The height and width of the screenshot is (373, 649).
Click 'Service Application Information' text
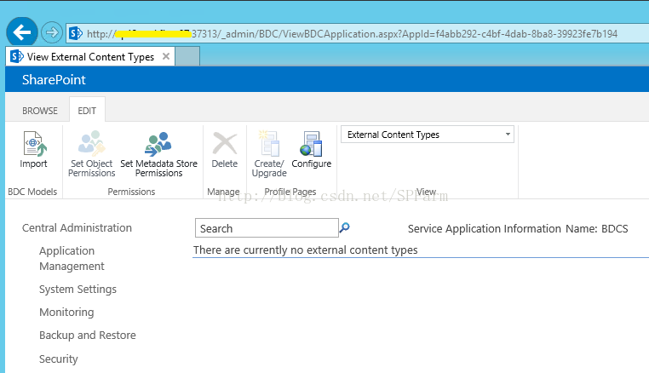point(485,228)
